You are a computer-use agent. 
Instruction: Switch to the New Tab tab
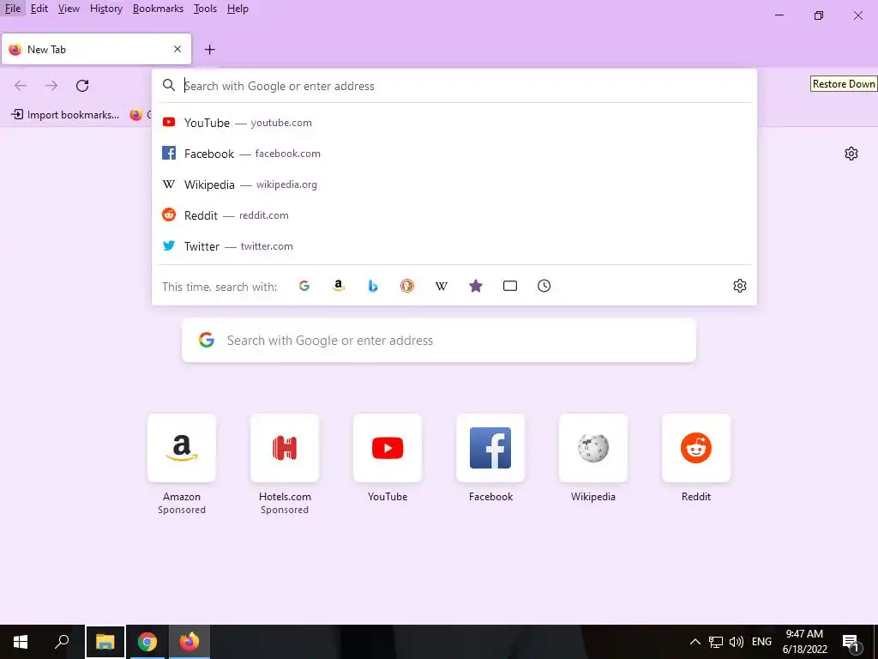coord(96,49)
